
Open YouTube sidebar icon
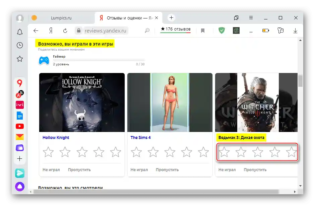20,126
